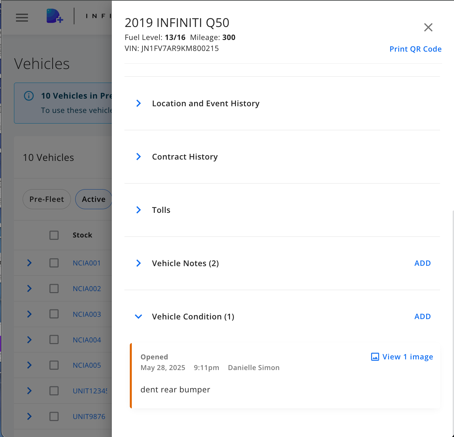Click the blue app logo icon
Screen dimensions: 454x437
[x=55, y=16]
